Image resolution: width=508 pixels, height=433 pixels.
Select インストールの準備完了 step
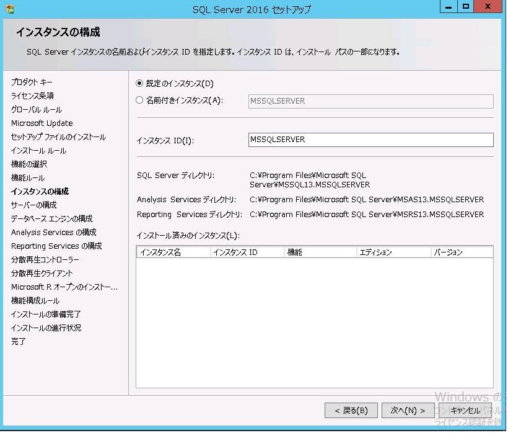[x=46, y=315]
